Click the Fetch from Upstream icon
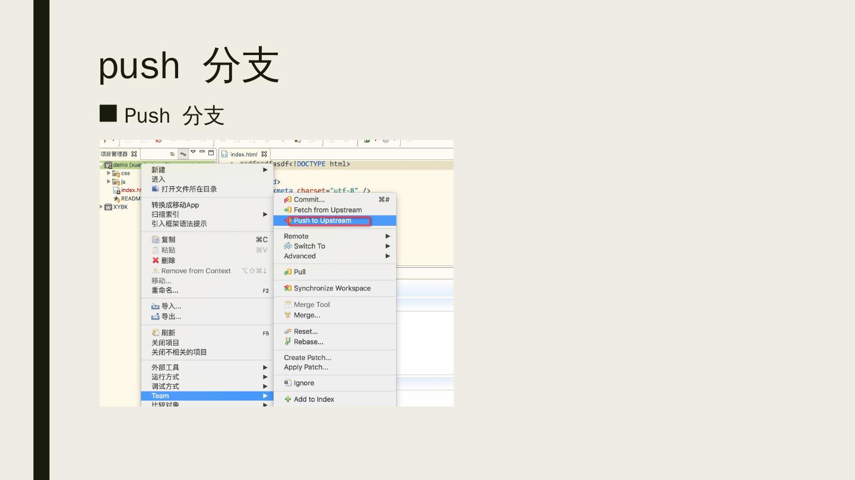 click(x=288, y=210)
